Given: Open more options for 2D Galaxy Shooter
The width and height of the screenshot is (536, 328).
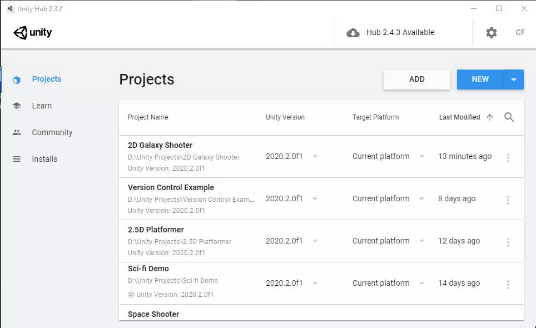Looking at the screenshot, I should click(508, 157).
